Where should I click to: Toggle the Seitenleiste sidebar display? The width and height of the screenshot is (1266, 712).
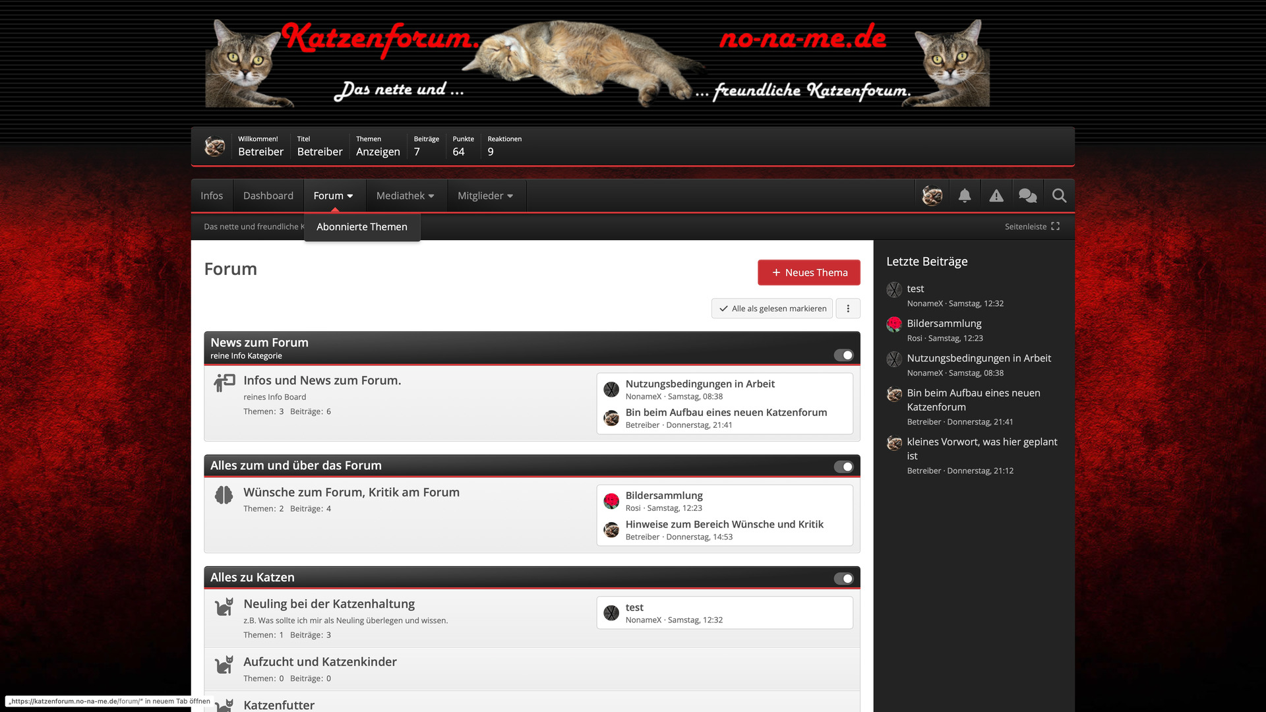[1032, 227]
